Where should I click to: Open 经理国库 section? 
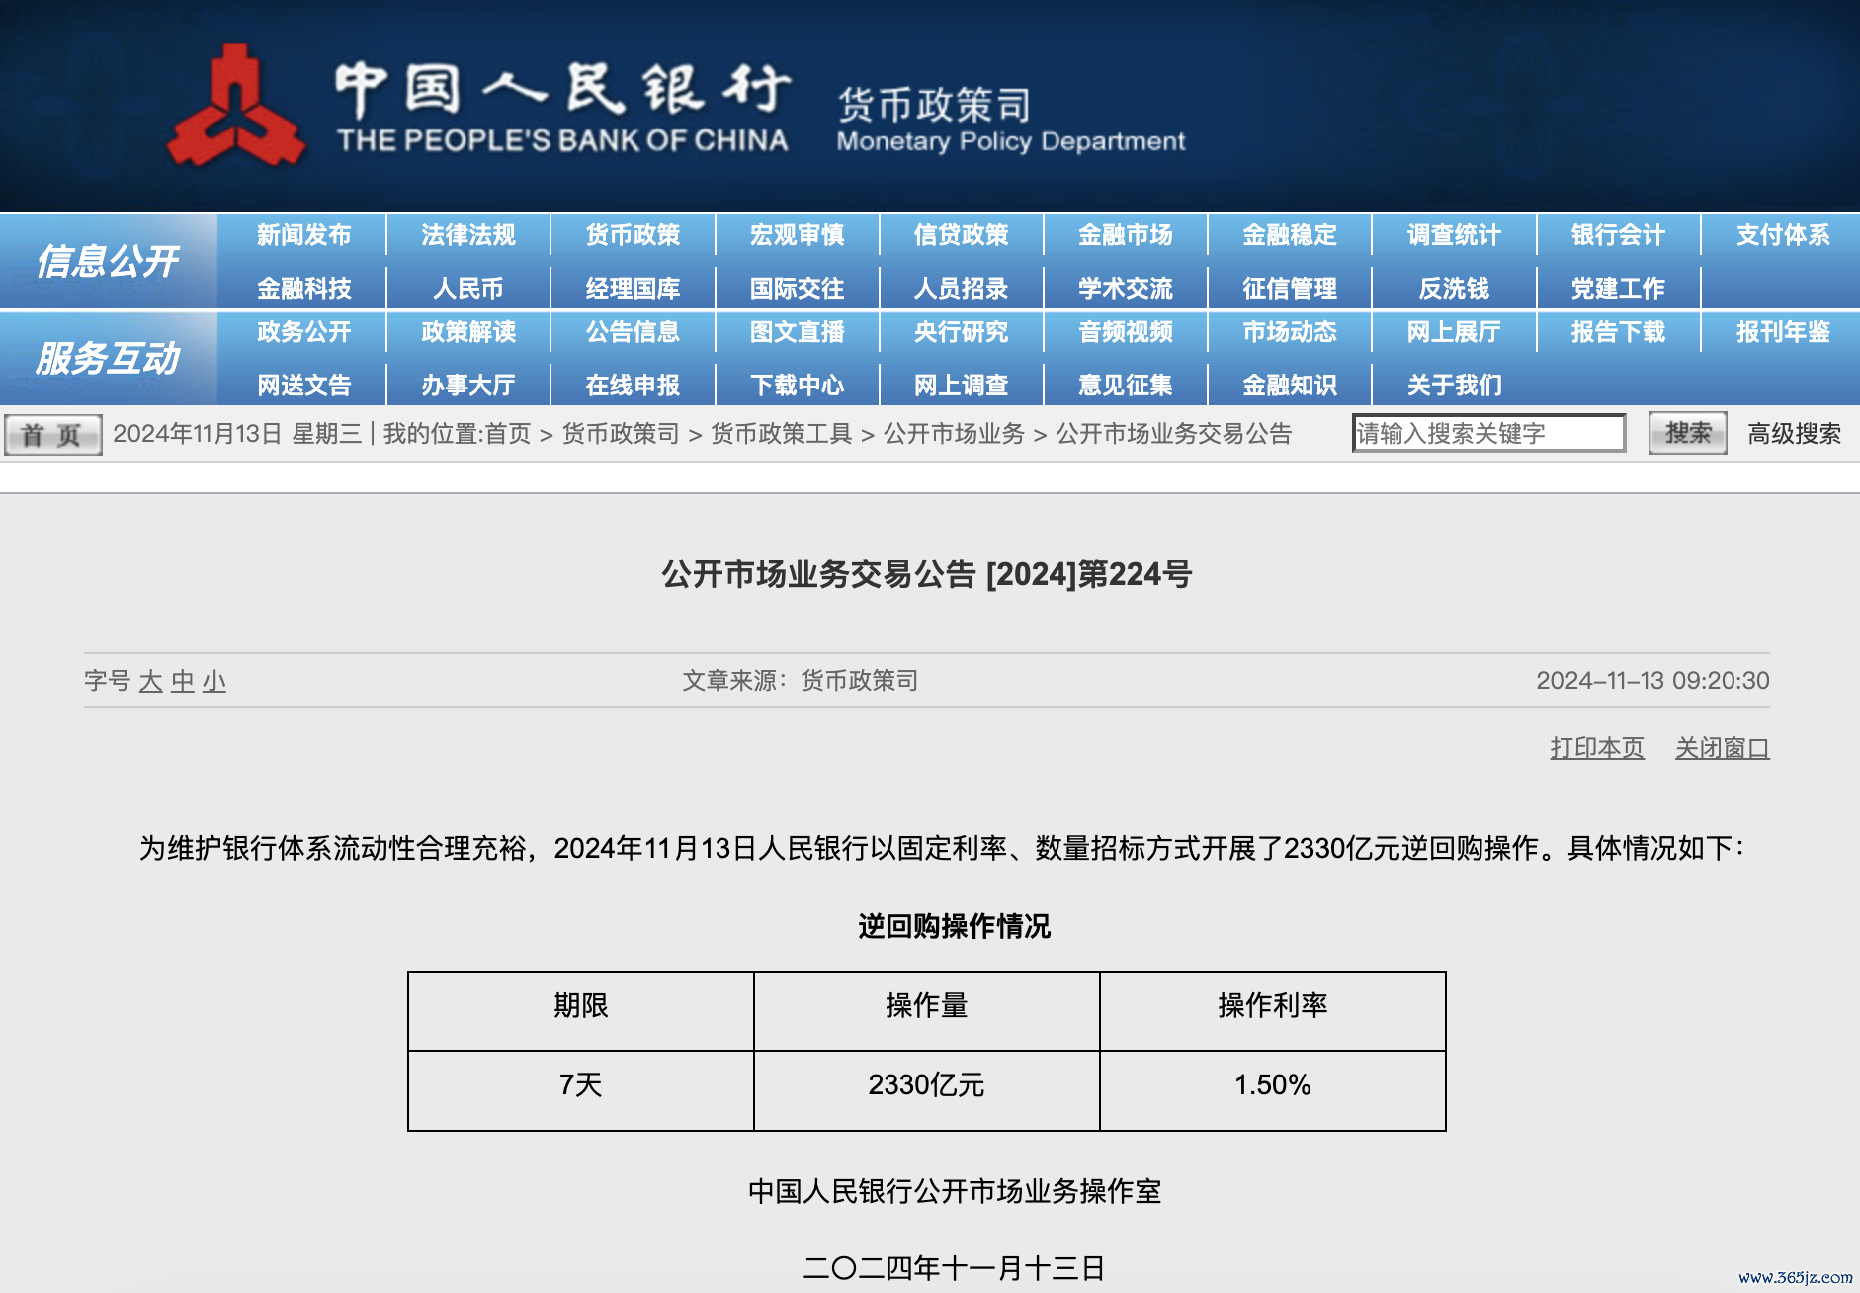click(633, 289)
